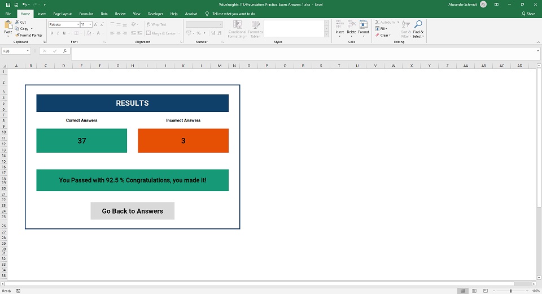The width and height of the screenshot is (542, 294).
Task: Toggle Middle Align vertical alignment
Action: point(119,24)
